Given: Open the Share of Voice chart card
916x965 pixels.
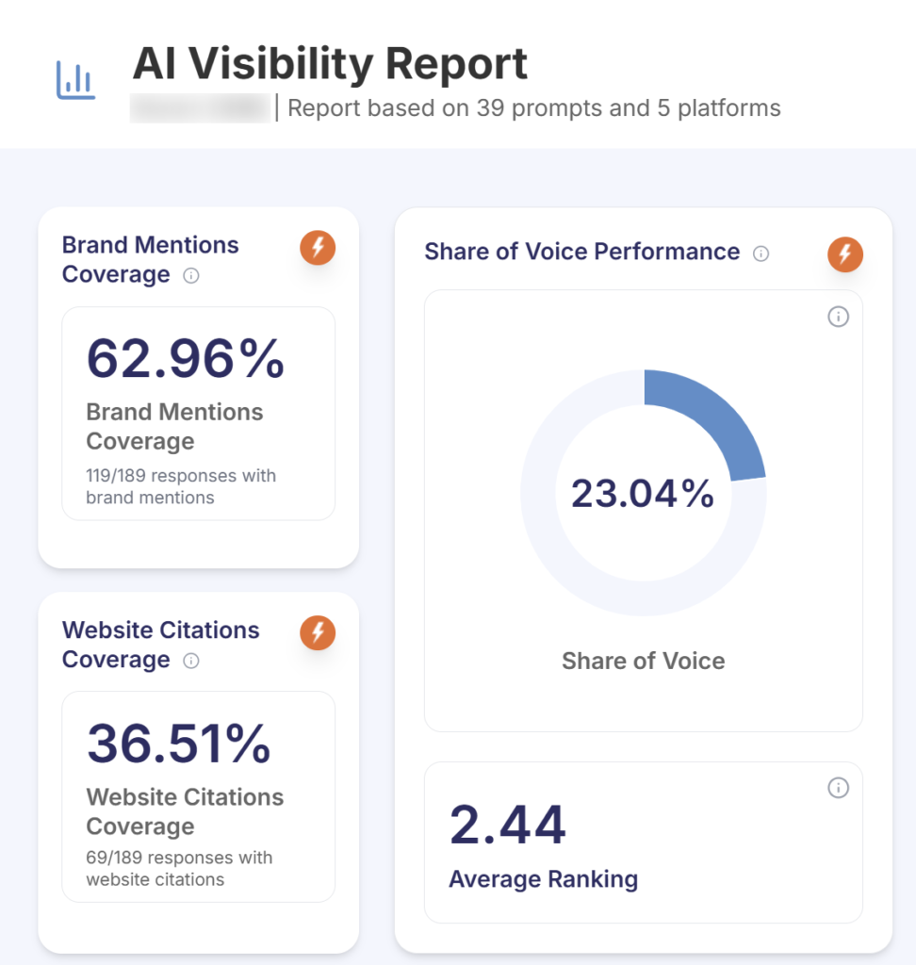Looking at the screenshot, I should point(644,510).
